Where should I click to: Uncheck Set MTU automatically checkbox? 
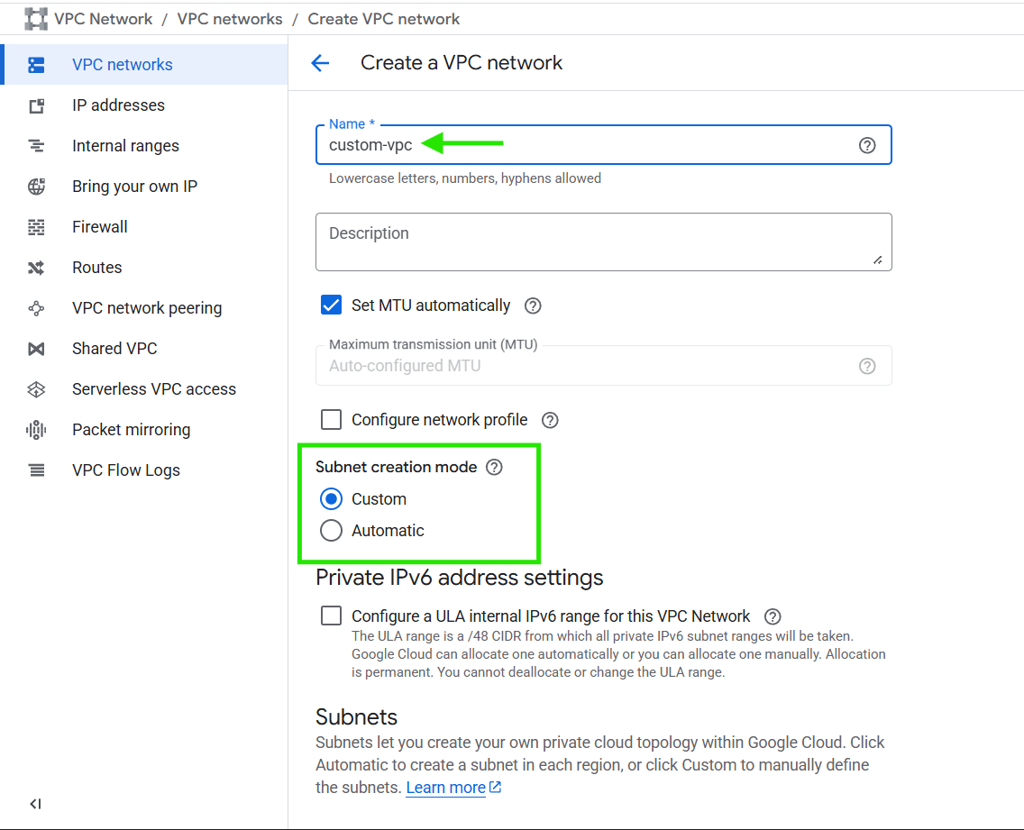point(332,305)
